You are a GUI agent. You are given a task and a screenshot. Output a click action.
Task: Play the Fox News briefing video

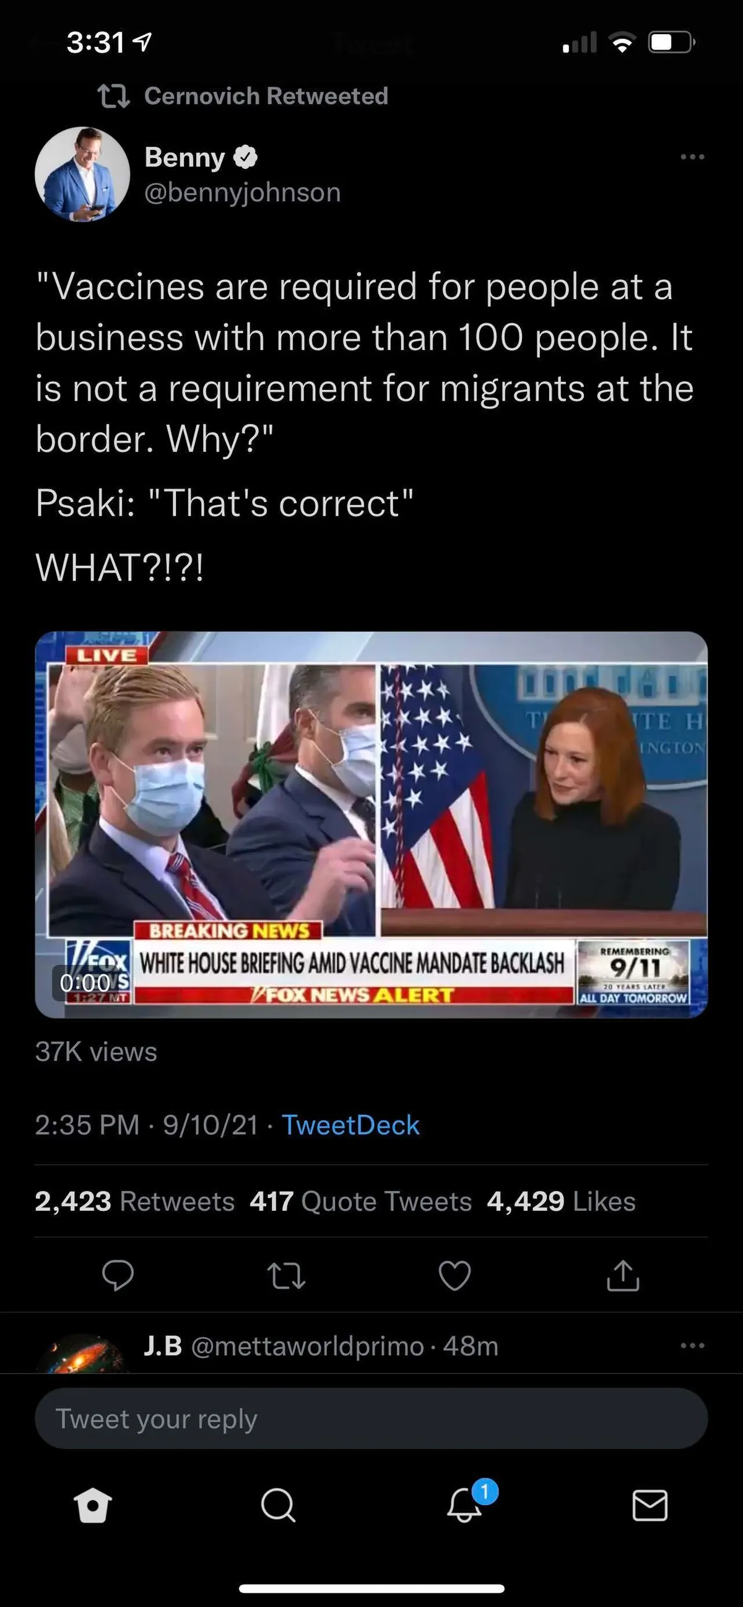coord(371,825)
